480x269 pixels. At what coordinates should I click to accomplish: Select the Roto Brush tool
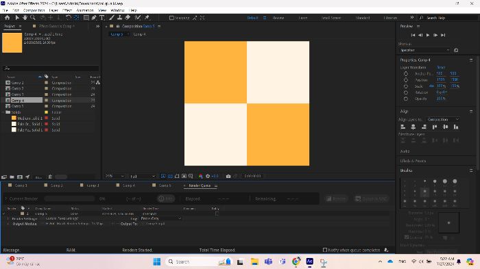tap(138, 18)
